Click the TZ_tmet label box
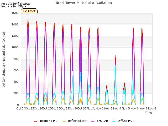 (x=29, y=11)
